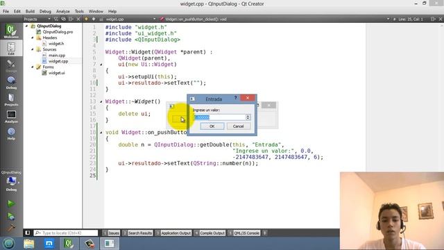Click the green Run button

(11, 203)
